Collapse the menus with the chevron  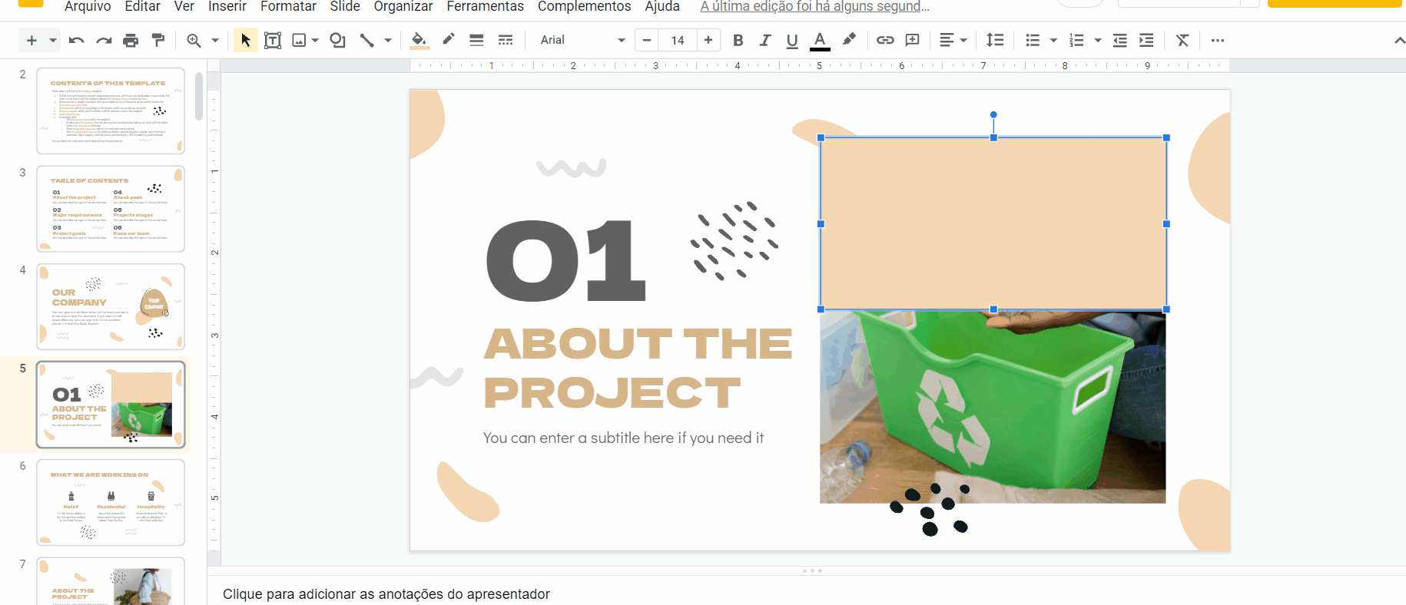1399,40
